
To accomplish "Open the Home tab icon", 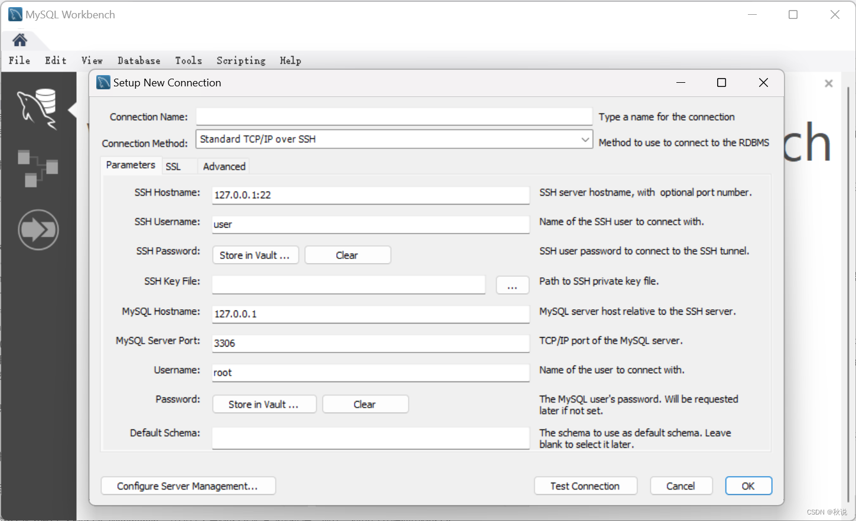I will (19, 40).
